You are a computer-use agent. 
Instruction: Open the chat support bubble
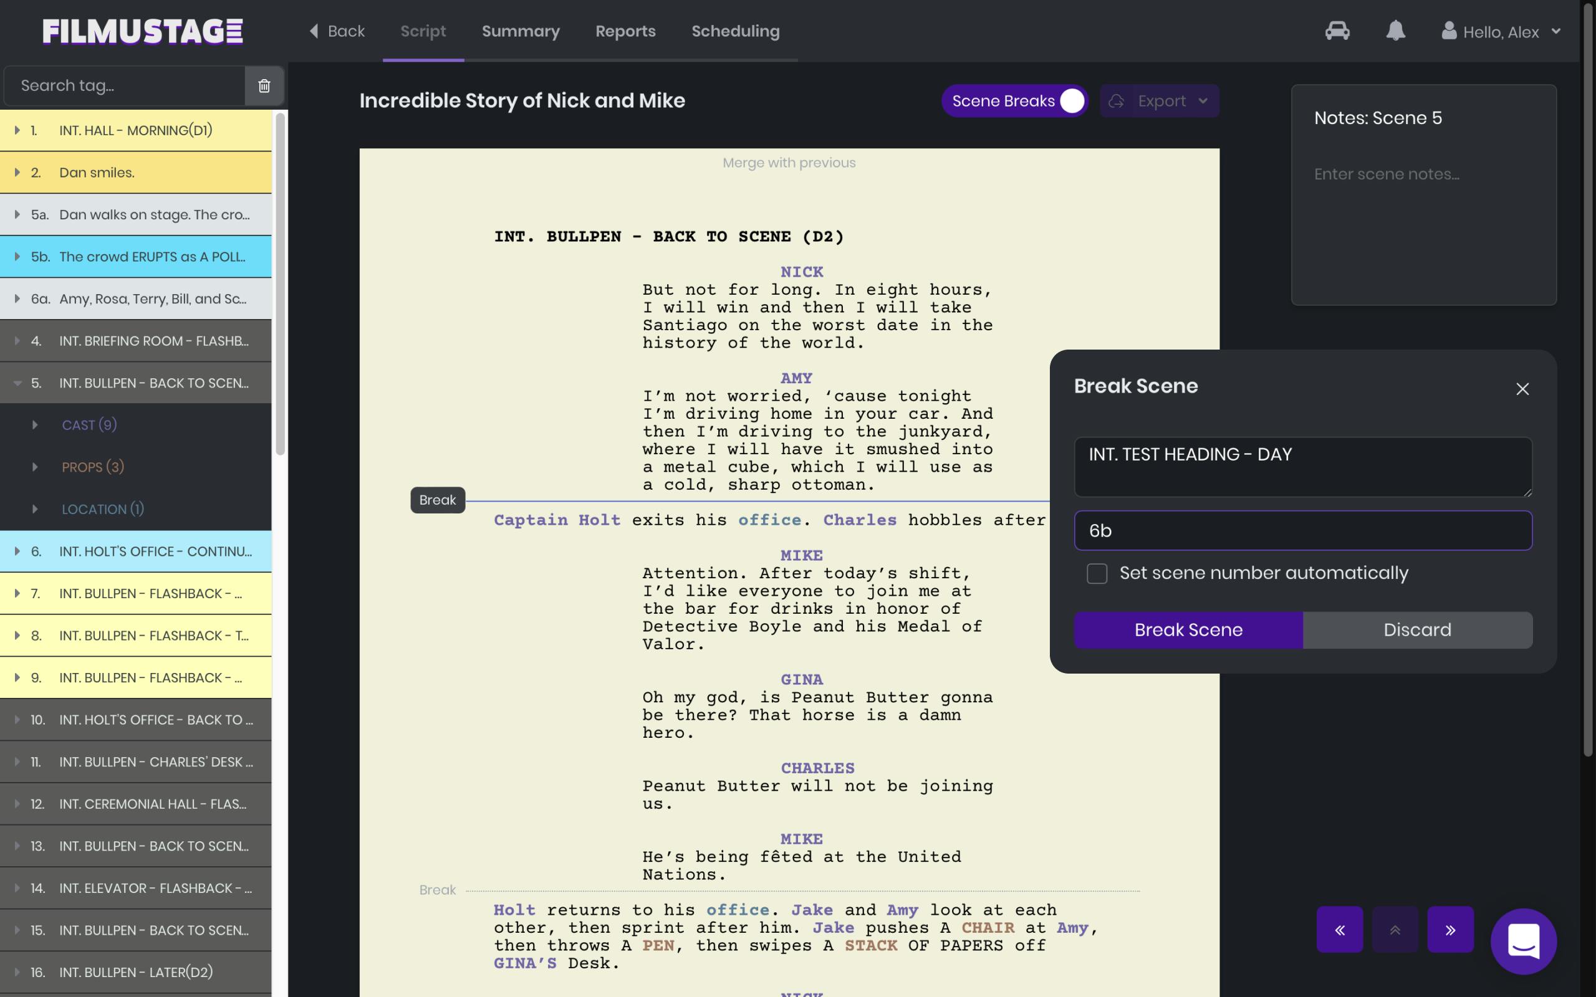(1523, 941)
